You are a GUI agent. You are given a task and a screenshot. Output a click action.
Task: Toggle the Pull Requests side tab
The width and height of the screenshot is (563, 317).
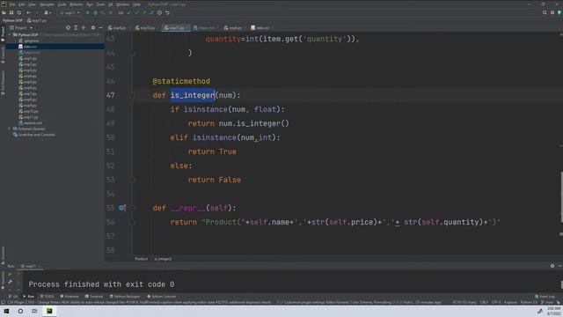pos(3,83)
